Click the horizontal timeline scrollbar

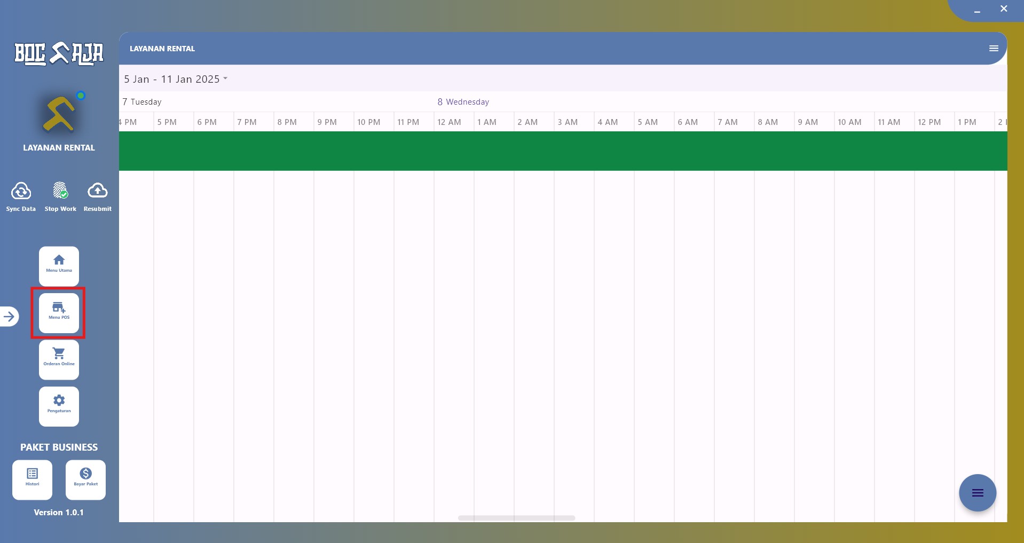[x=516, y=518]
